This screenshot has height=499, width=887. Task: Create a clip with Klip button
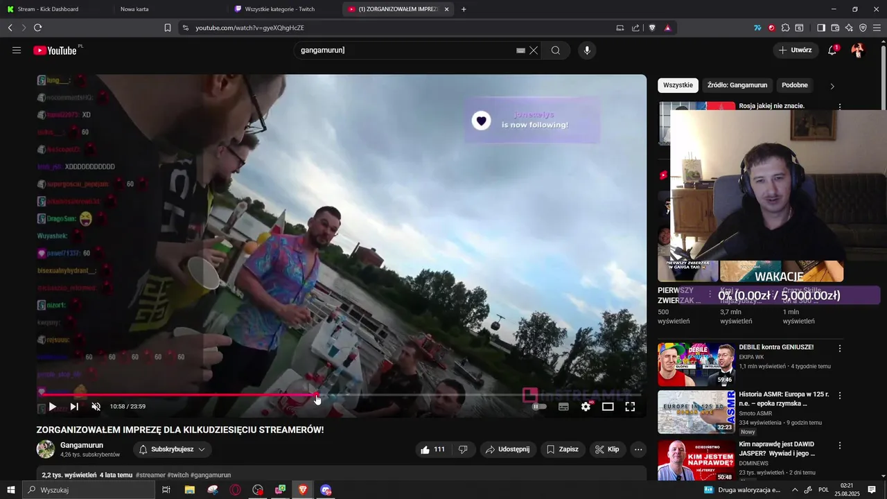pyautogui.click(x=607, y=449)
